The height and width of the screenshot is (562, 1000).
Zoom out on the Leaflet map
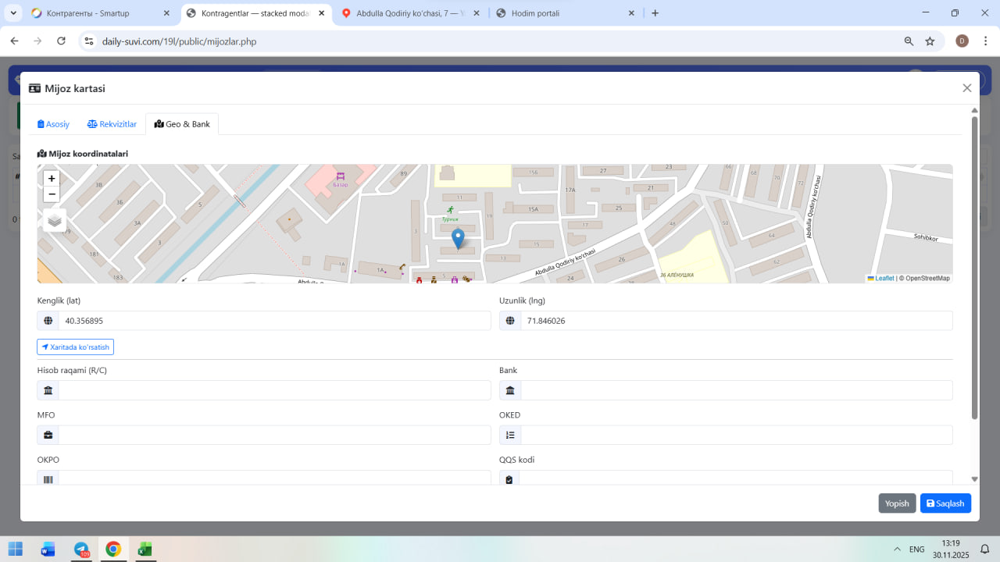[x=52, y=194]
